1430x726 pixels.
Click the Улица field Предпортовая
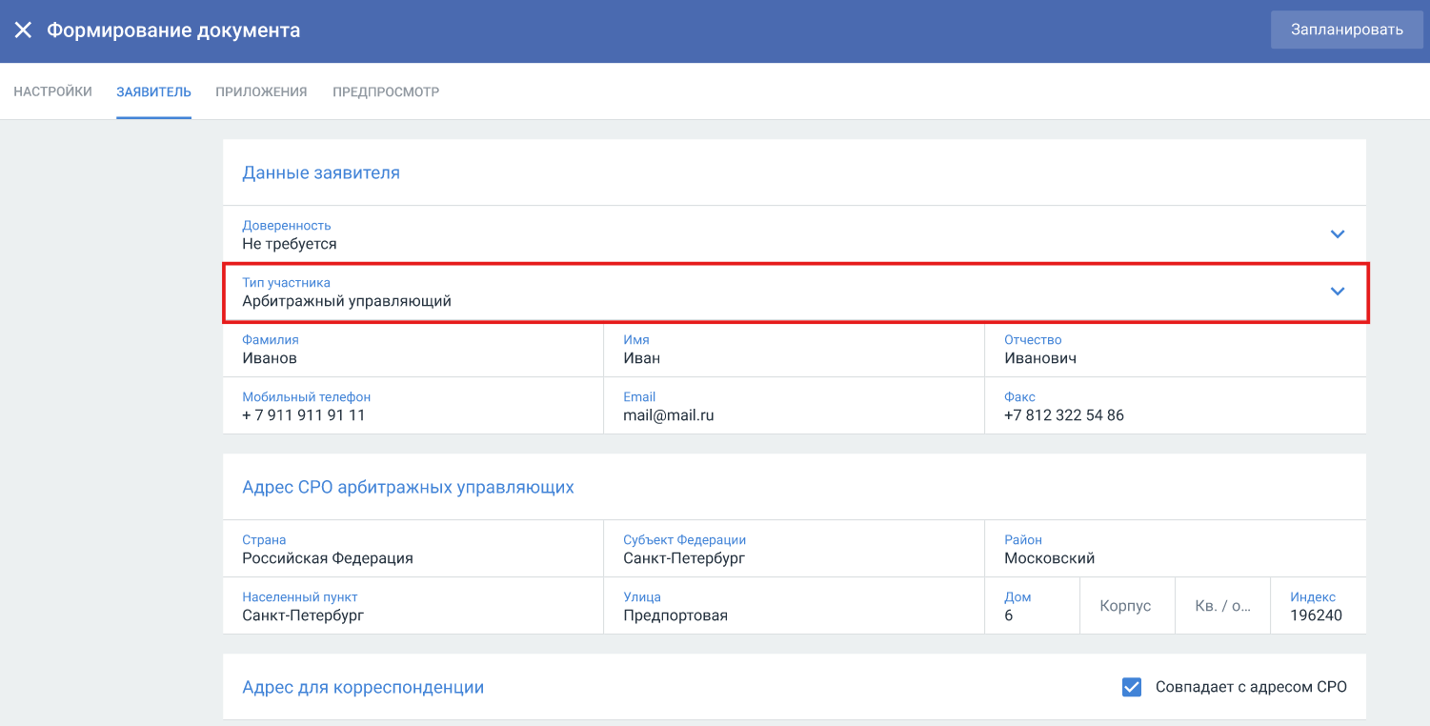[793, 615]
